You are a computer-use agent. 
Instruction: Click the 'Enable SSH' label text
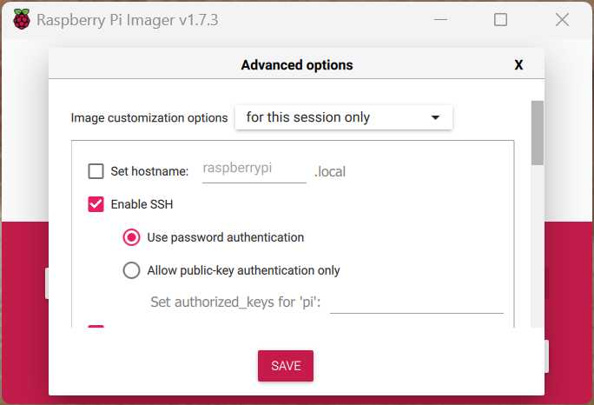(142, 204)
